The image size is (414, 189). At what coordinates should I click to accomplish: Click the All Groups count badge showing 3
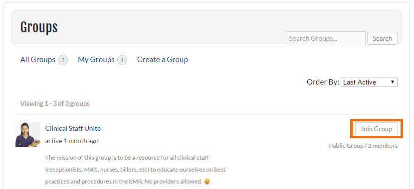pos(63,60)
